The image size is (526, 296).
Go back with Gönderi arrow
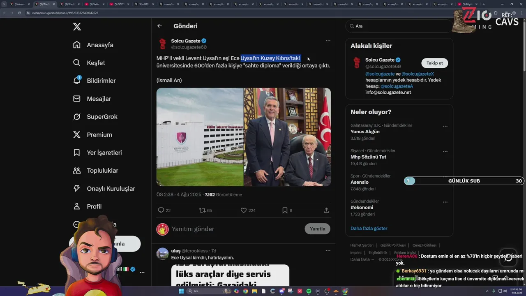[159, 26]
